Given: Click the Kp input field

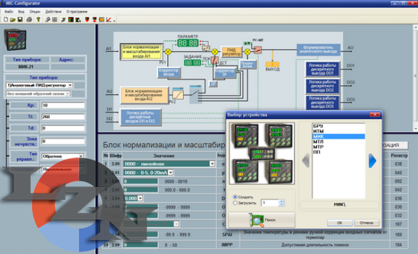Looking at the screenshot, I should click(x=63, y=105).
